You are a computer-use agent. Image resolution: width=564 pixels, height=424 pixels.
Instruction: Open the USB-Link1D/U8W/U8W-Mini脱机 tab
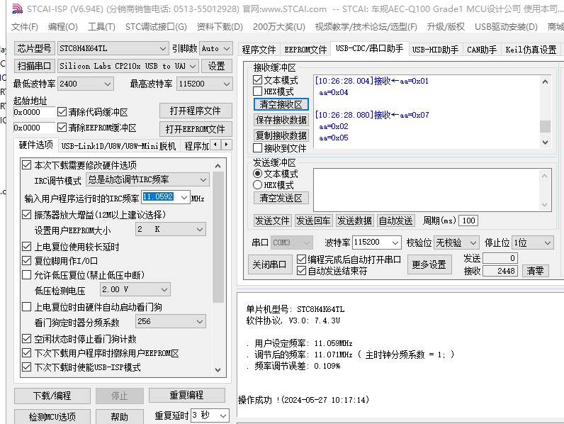(x=118, y=146)
